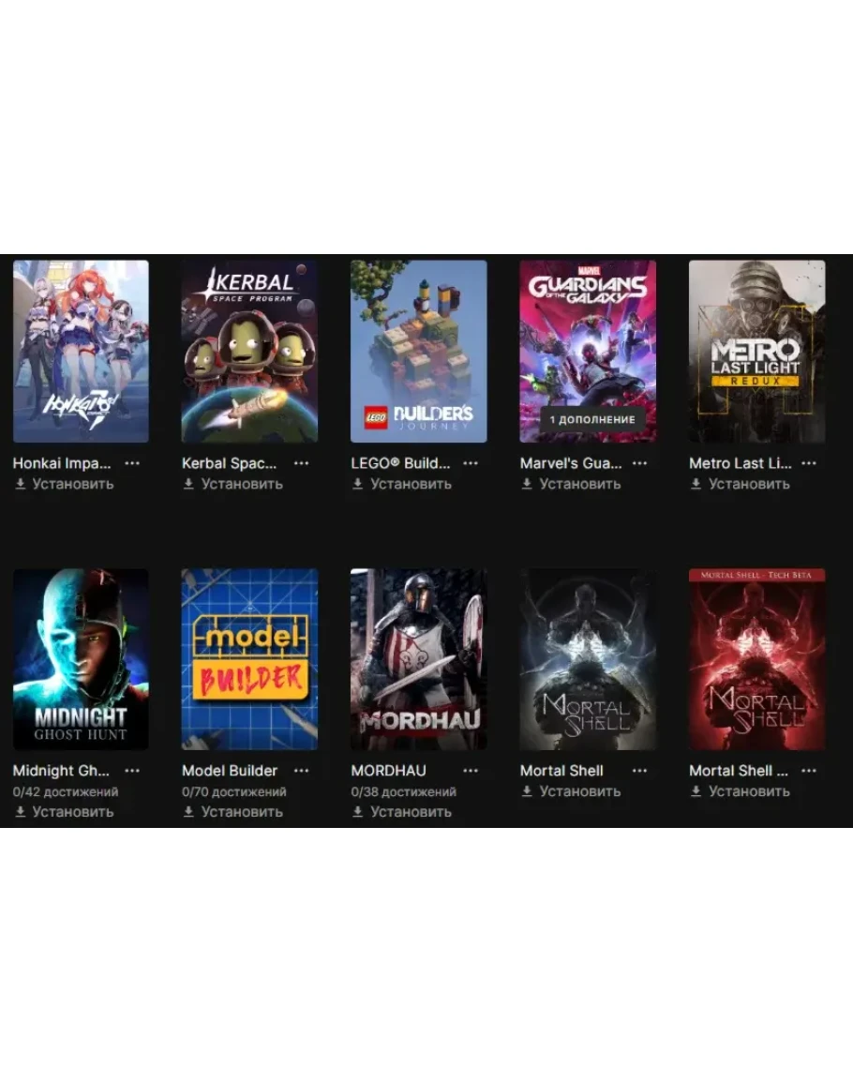Image resolution: width=853 pixels, height=1083 pixels.
Task: Select the Midnight Ghost Hunt cover art
Action: coord(81,659)
